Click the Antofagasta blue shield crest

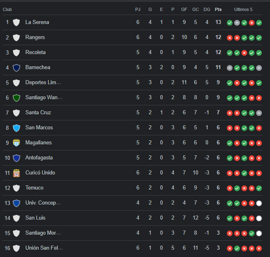[x=16, y=158]
